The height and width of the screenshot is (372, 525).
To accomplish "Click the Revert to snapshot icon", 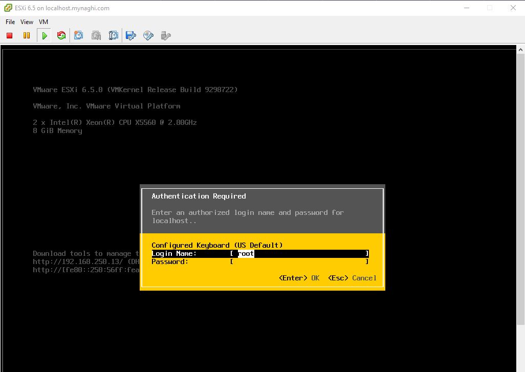I will pos(96,35).
